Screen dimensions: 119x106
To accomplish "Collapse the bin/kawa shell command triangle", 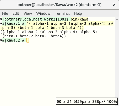I will [x=1, y=19].
